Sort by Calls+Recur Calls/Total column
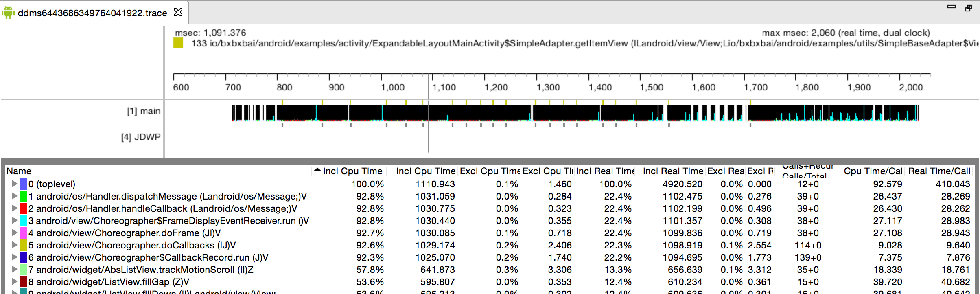The height and width of the screenshot is (294, 980). coord(808,171)
